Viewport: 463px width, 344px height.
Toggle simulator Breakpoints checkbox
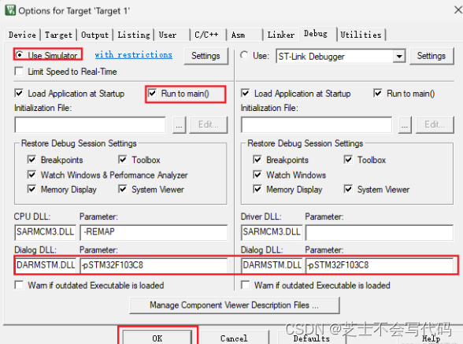pos(31,160)
